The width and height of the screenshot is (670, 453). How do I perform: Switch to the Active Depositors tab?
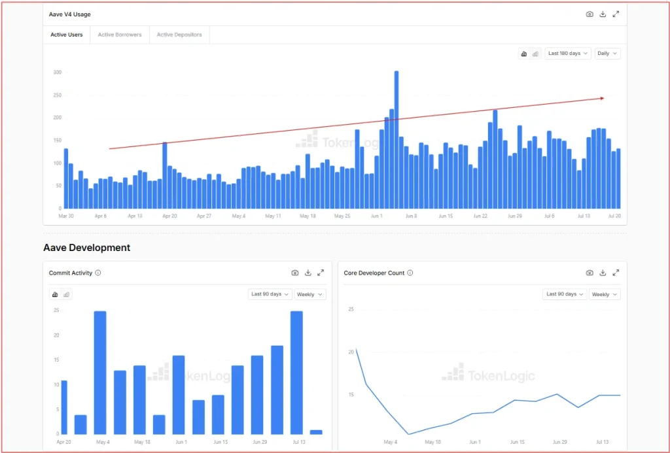click(x=179, y=35)
